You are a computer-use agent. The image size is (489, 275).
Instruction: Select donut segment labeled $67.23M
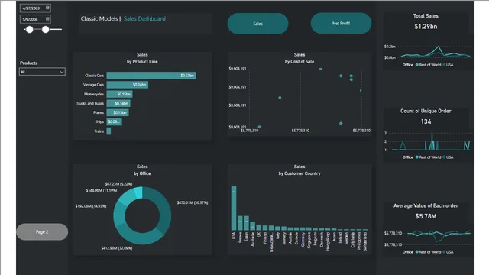click(138, 192)
